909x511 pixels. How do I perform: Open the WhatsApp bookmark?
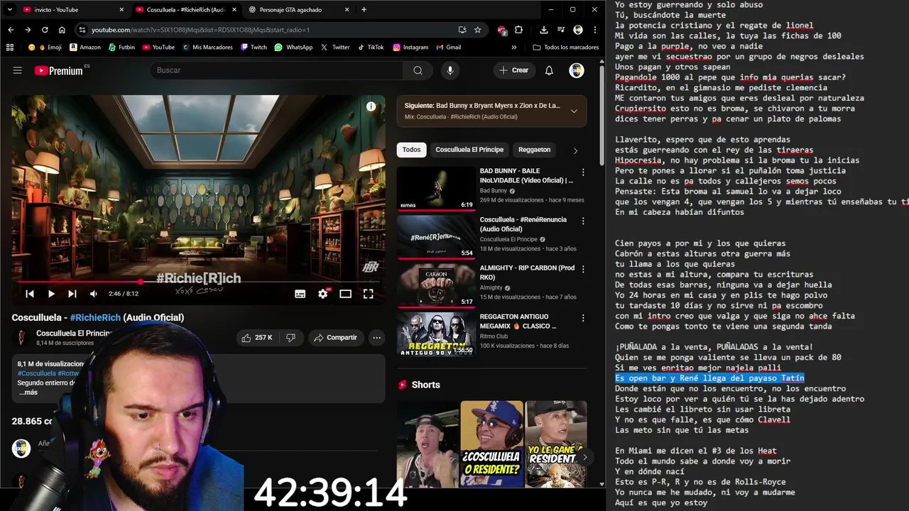[293, 48]
